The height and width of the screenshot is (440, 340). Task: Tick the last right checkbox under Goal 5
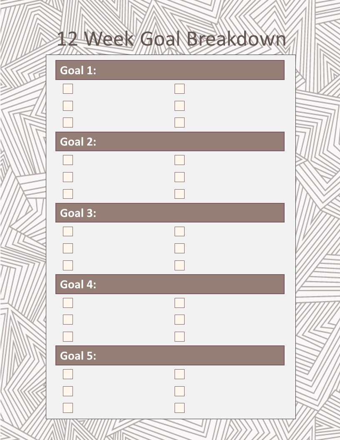pos(180,408)
